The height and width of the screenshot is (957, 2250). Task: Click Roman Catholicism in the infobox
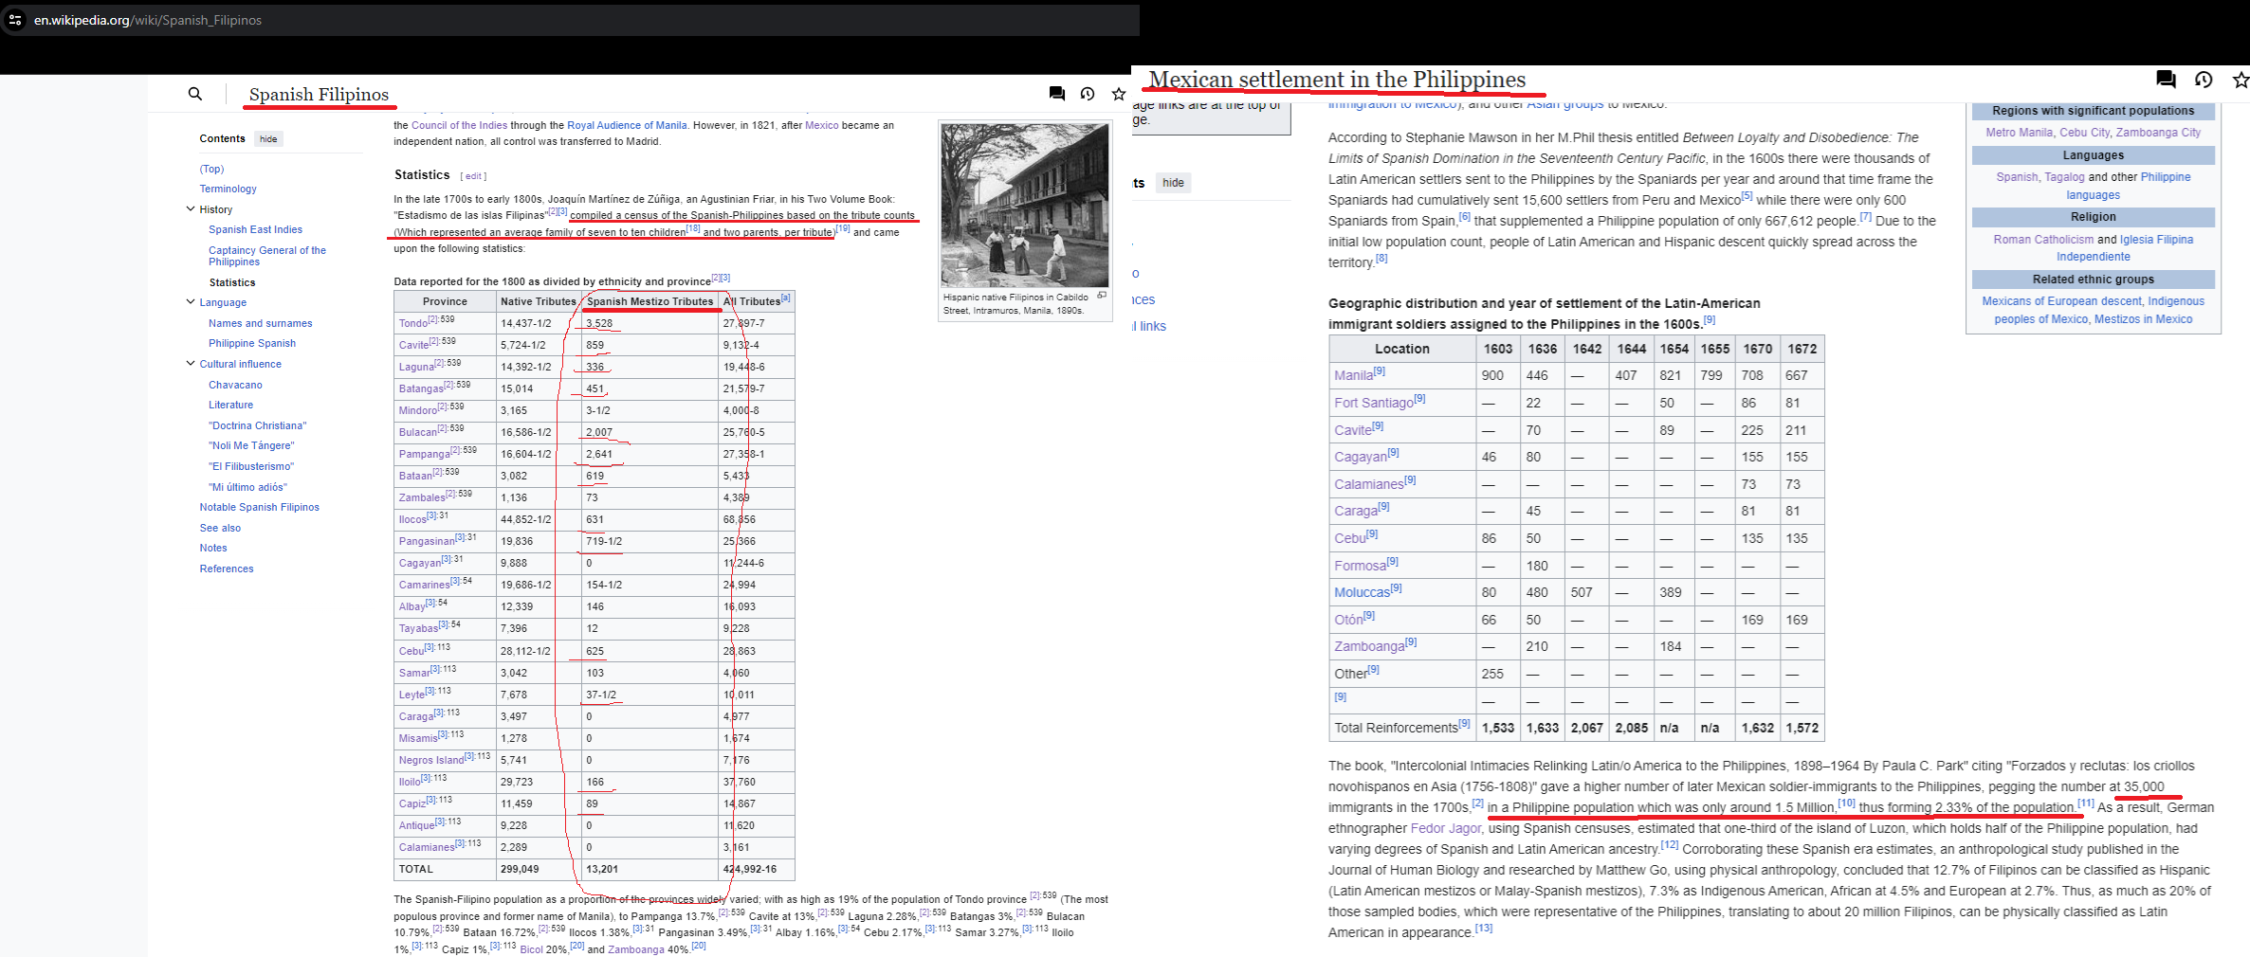point(2043,240)
